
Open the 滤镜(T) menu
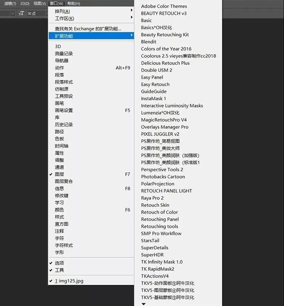10,3
